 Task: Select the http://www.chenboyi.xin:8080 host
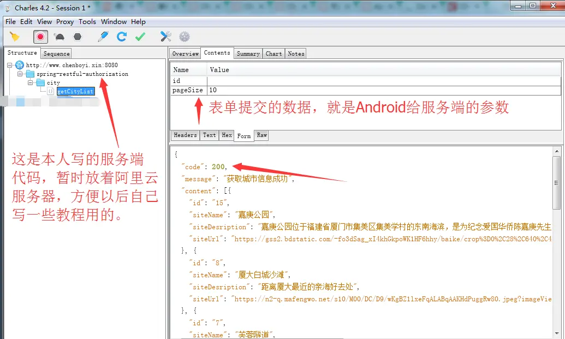(x=72, y=65)
